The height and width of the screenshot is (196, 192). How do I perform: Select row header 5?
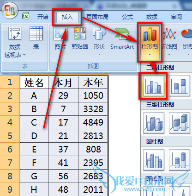[x=10, y=136]
